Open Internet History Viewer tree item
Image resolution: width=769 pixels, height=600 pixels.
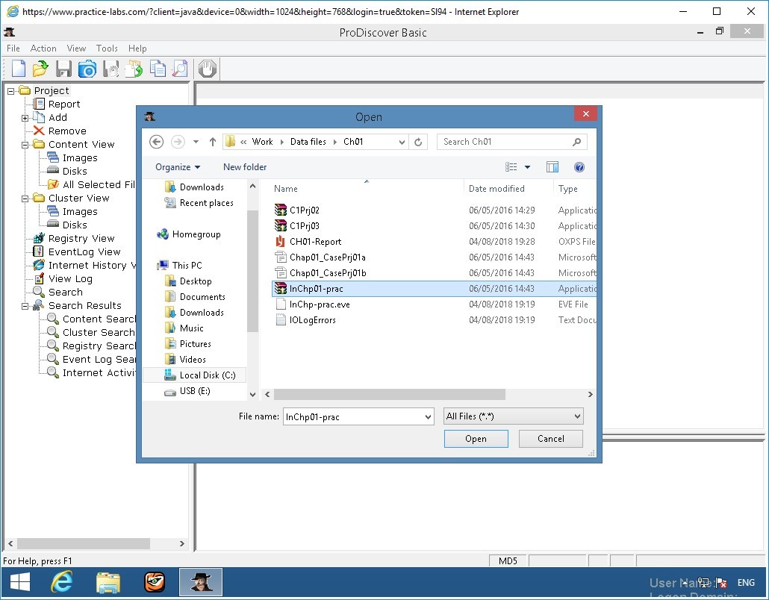tap(92, 265)
